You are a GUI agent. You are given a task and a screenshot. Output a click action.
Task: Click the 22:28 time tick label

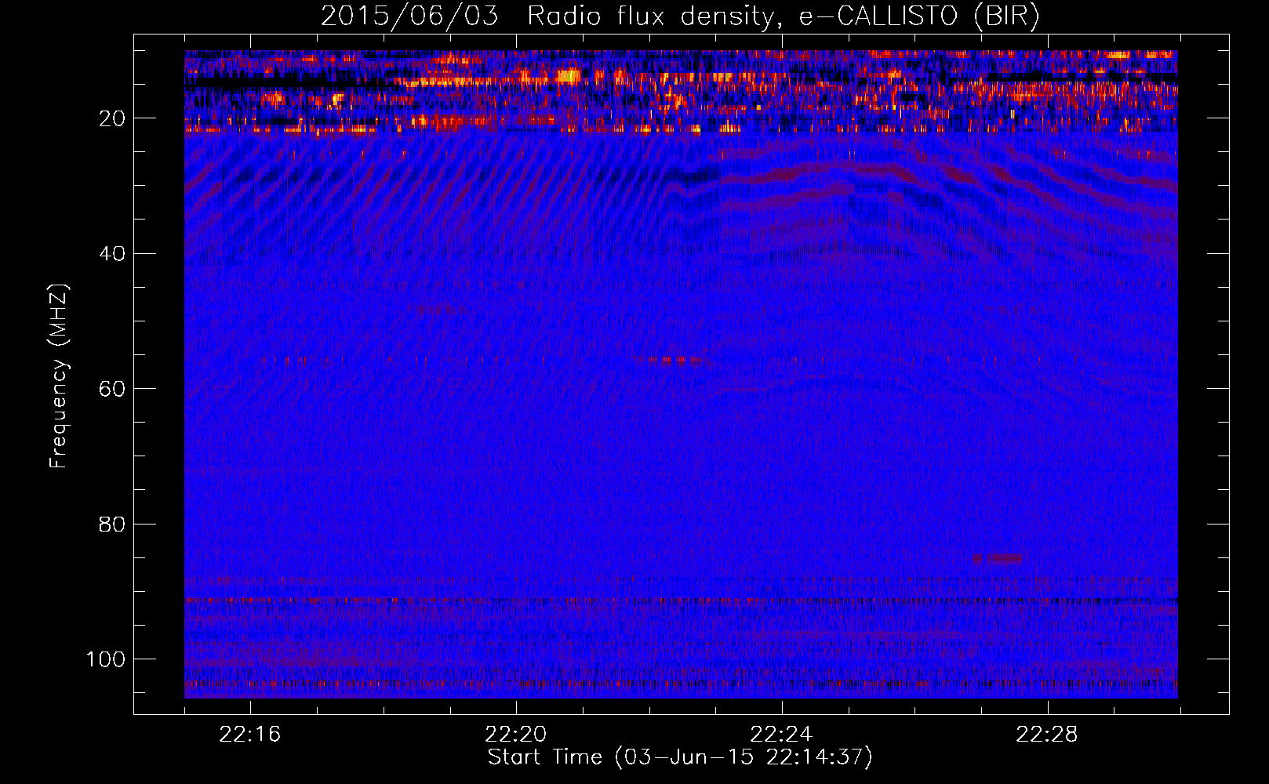pyautogui.click(x=1047, y=735)
